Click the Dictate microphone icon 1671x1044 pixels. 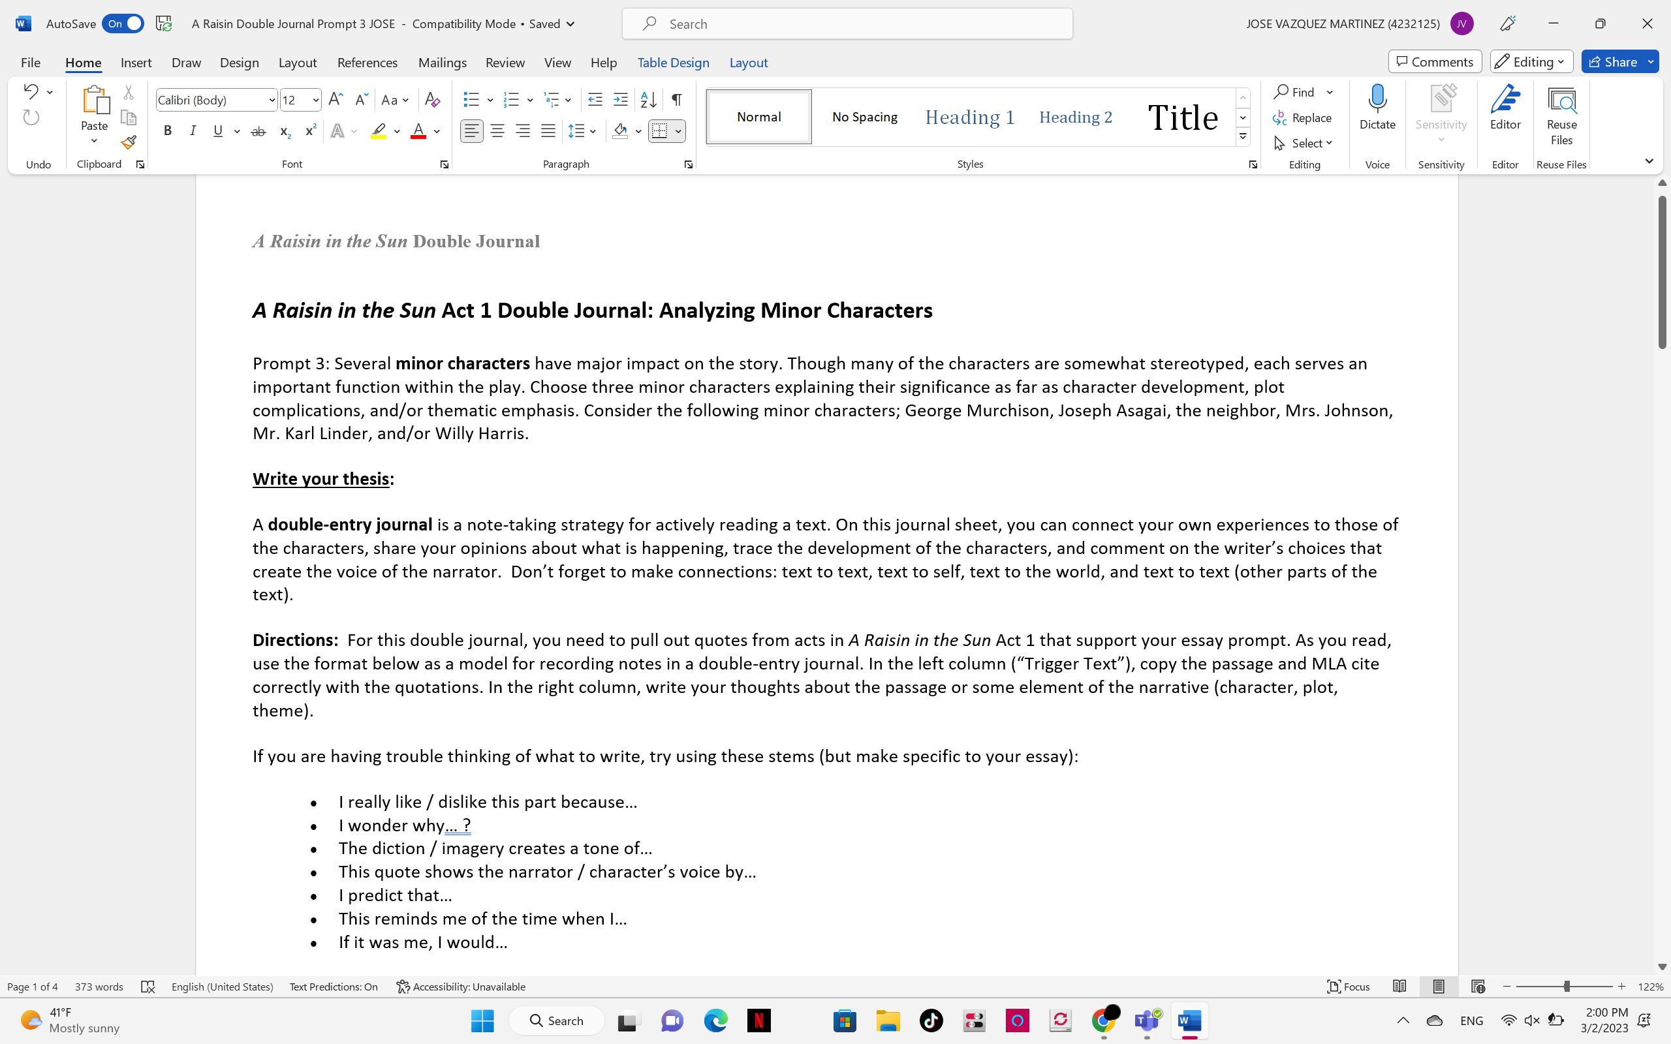click(1377, 100)
